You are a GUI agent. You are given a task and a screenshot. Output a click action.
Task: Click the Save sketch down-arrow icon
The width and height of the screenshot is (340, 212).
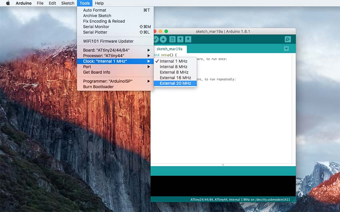click(x=188, y=40)
